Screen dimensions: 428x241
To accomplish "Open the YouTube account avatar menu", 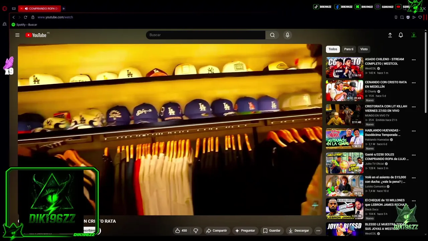I will click(414, 35).
